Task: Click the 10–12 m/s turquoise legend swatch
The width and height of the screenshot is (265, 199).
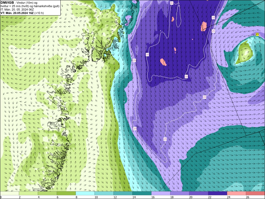Action: point(104,193)
